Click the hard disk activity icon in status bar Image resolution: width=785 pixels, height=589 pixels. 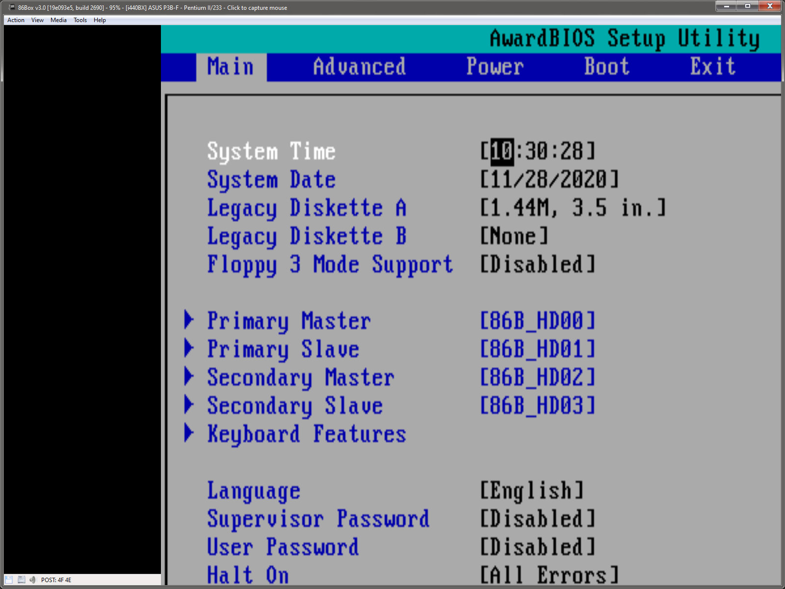coord(22,580)
